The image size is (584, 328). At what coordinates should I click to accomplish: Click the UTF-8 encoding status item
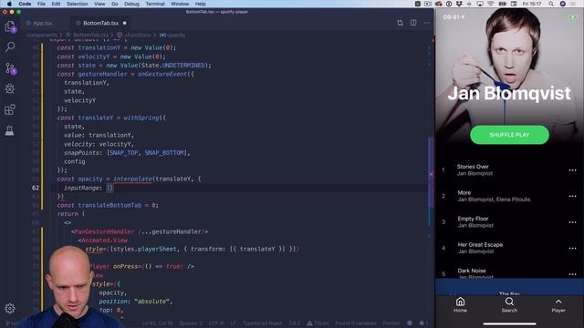(x=215, y=323)
